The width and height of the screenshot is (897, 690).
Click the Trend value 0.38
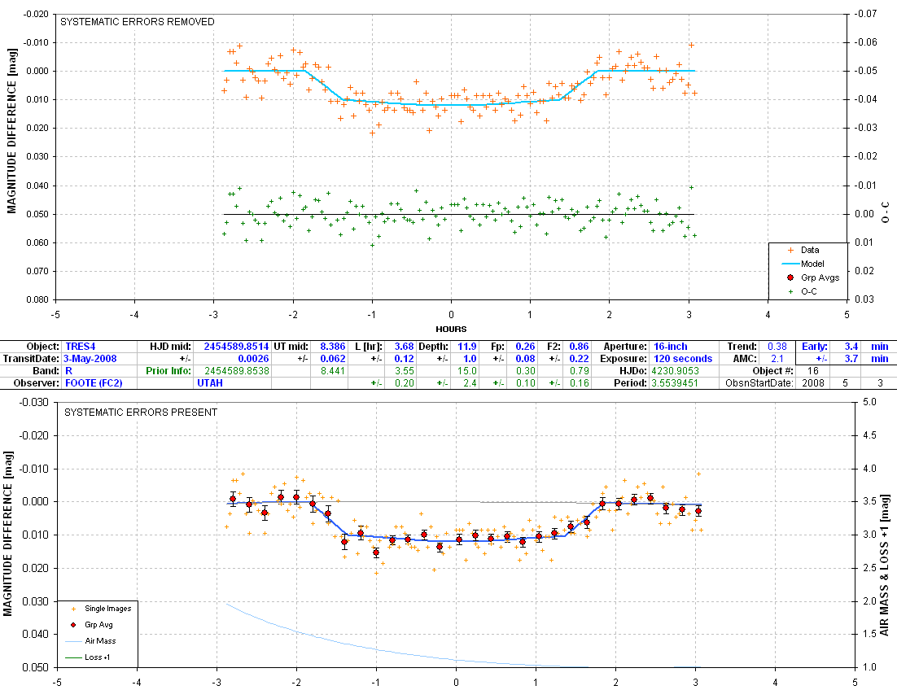pos(777,347)
